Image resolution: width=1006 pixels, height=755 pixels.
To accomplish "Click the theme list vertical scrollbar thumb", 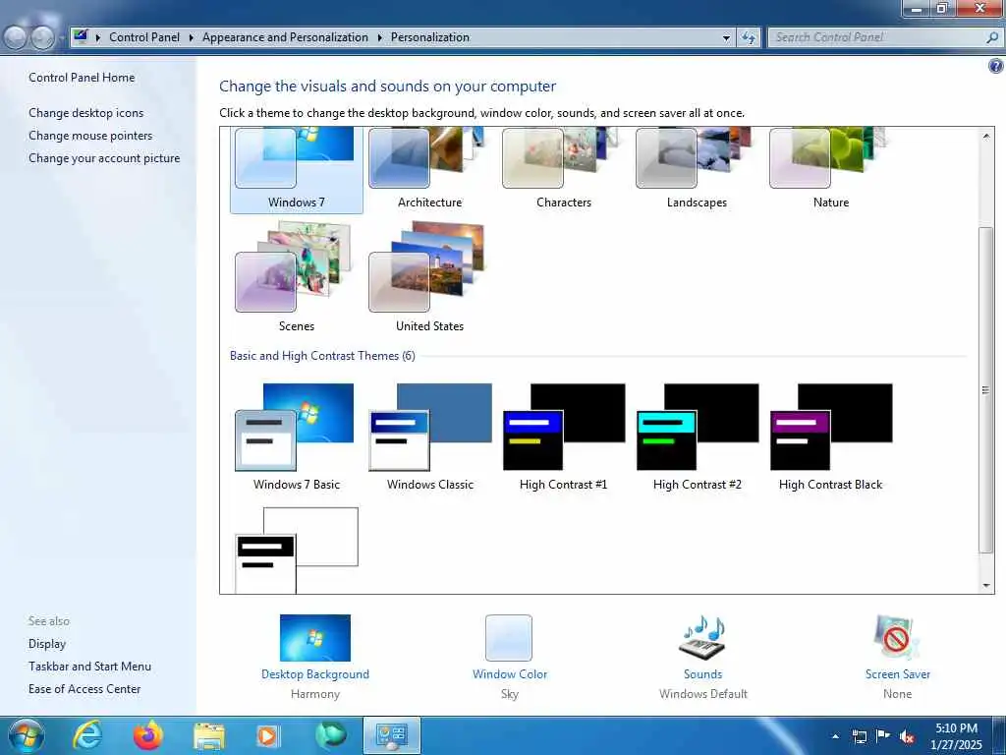I will (986, 389).
